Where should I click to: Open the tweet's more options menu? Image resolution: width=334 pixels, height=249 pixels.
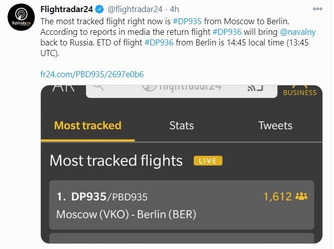[317, 9]
